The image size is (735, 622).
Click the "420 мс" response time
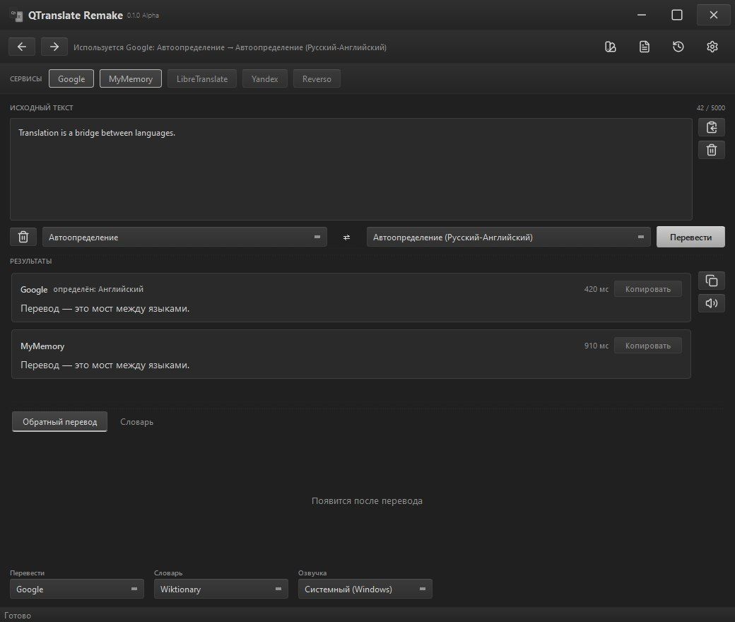596,289
